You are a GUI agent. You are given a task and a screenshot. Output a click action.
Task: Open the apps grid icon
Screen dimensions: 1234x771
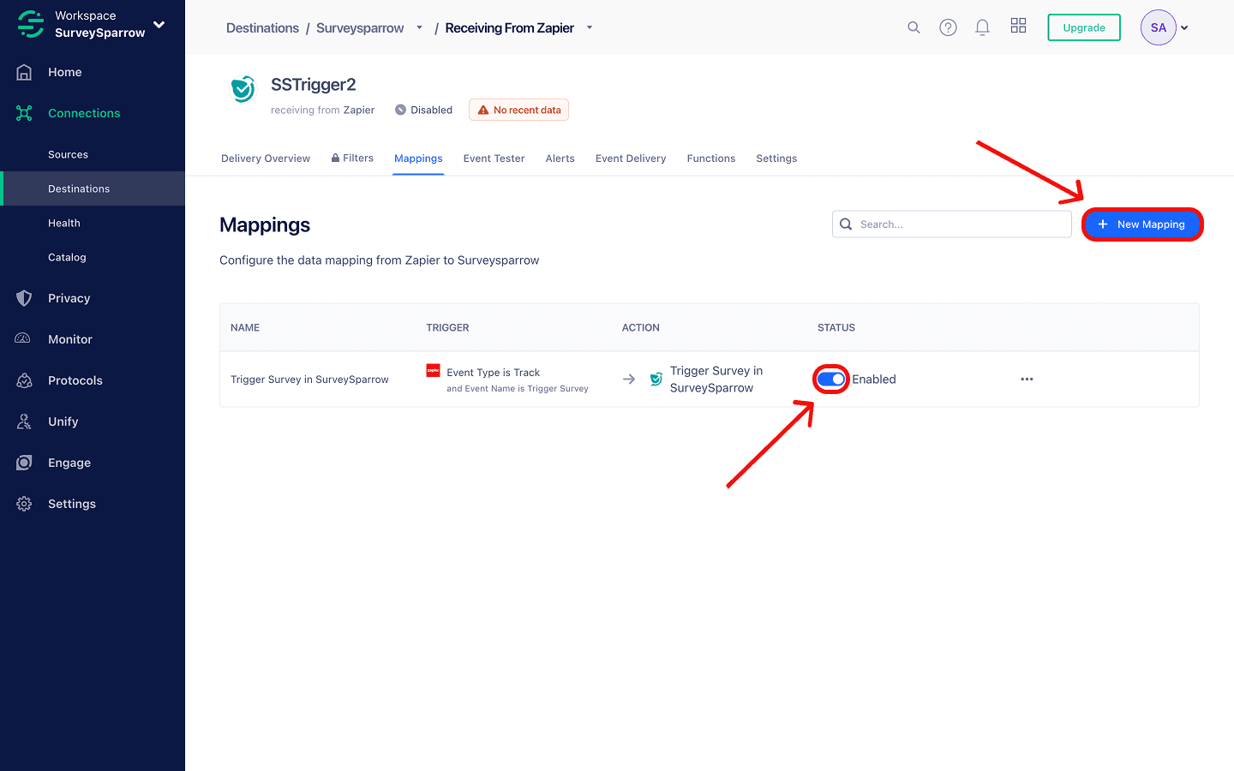tap(1018, 26)
